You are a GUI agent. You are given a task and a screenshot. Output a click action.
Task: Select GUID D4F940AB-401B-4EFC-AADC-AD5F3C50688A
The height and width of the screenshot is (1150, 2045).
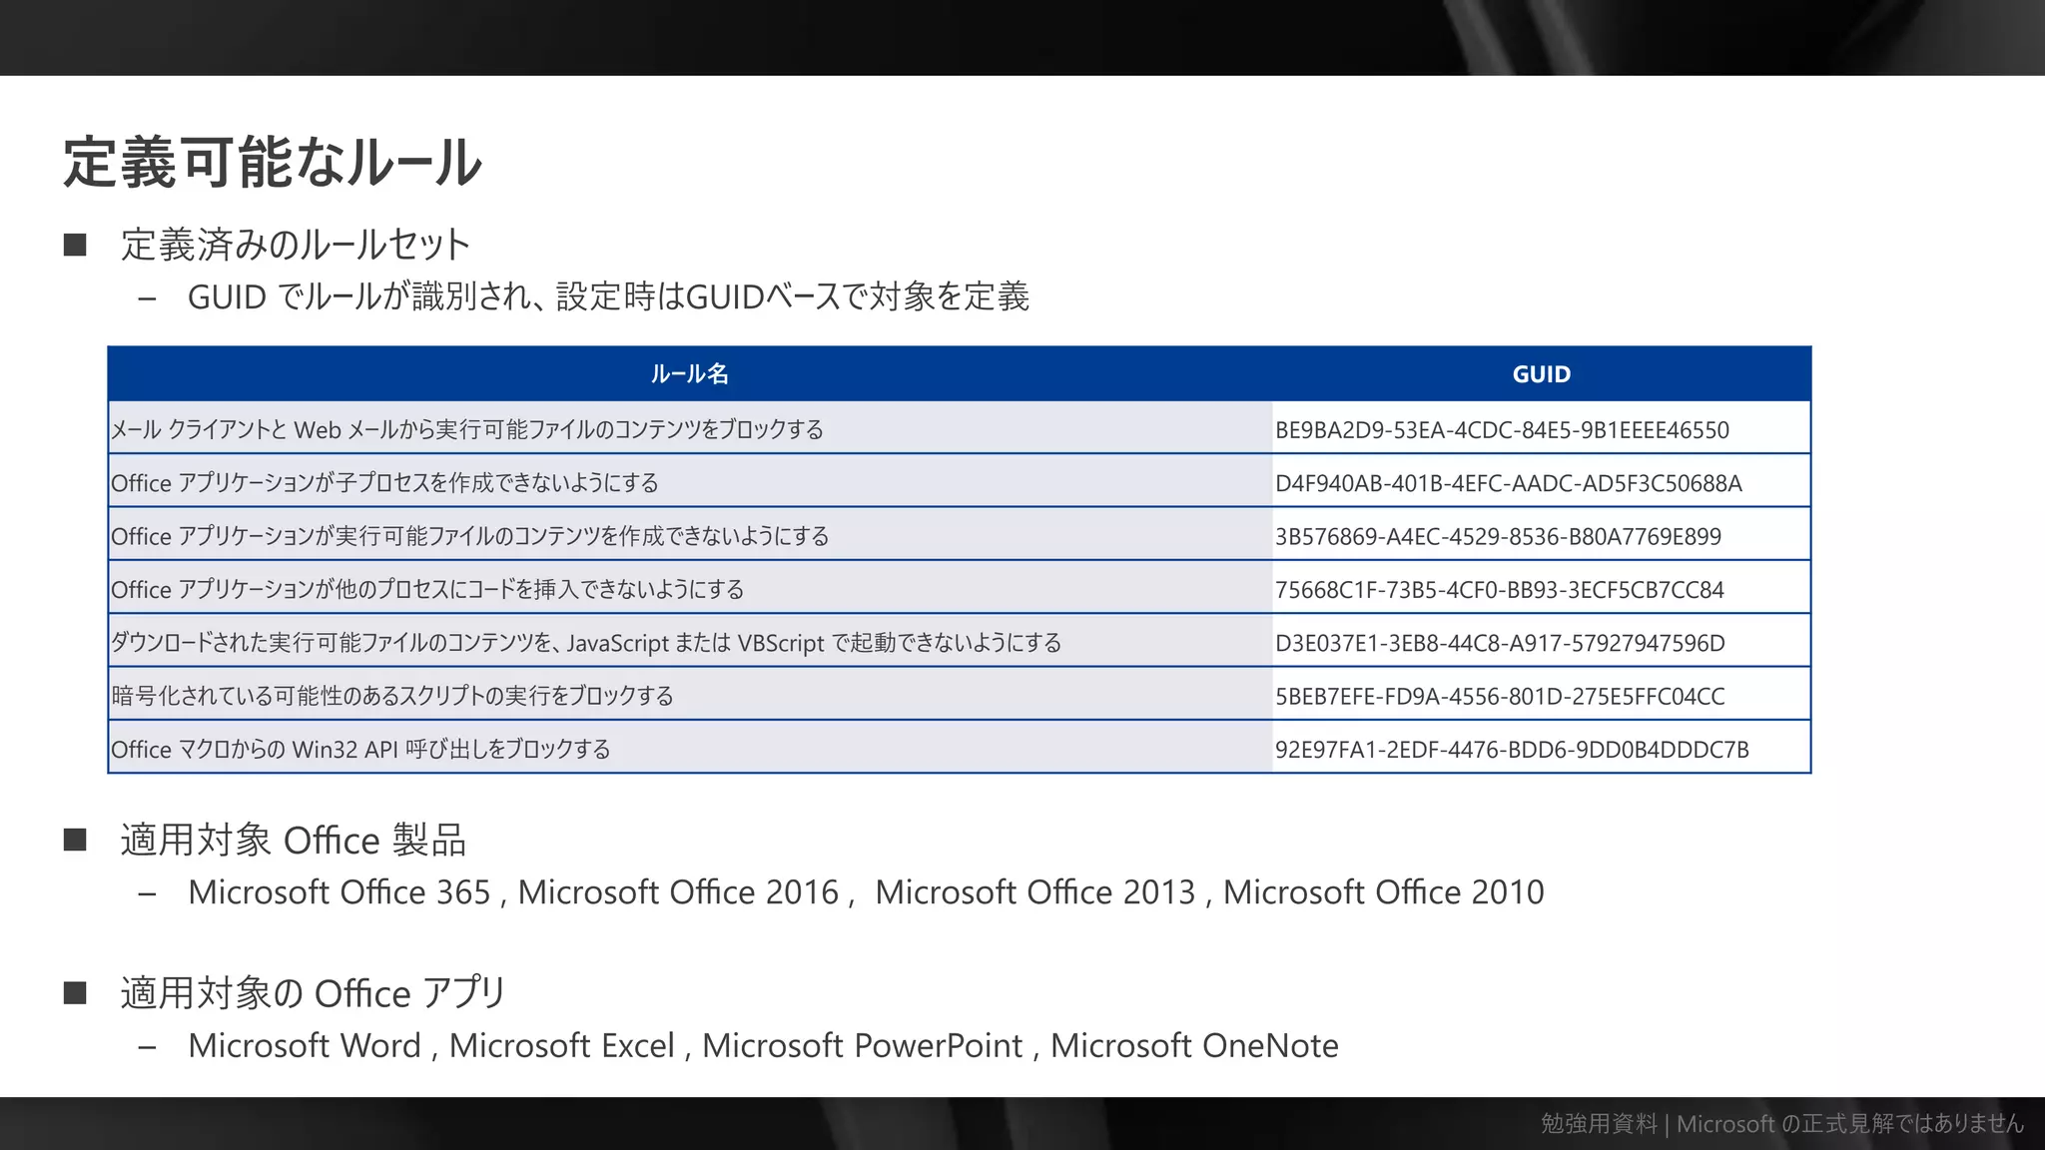tap(1509, 483)
